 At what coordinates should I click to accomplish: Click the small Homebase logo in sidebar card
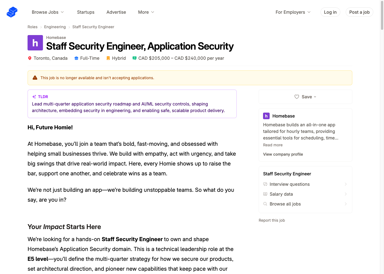pos(266,116)
